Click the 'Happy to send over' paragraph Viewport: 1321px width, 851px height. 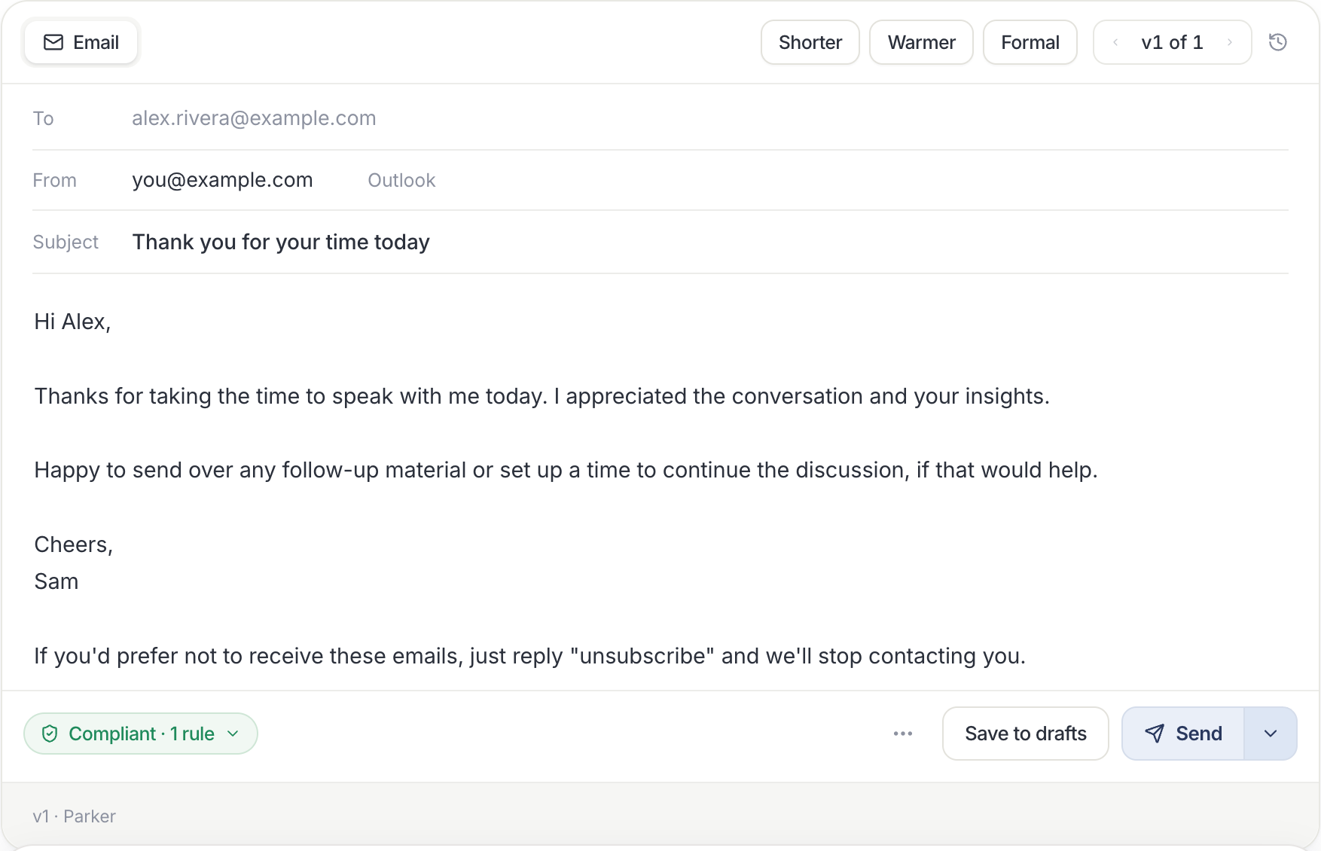pos(566,470)
